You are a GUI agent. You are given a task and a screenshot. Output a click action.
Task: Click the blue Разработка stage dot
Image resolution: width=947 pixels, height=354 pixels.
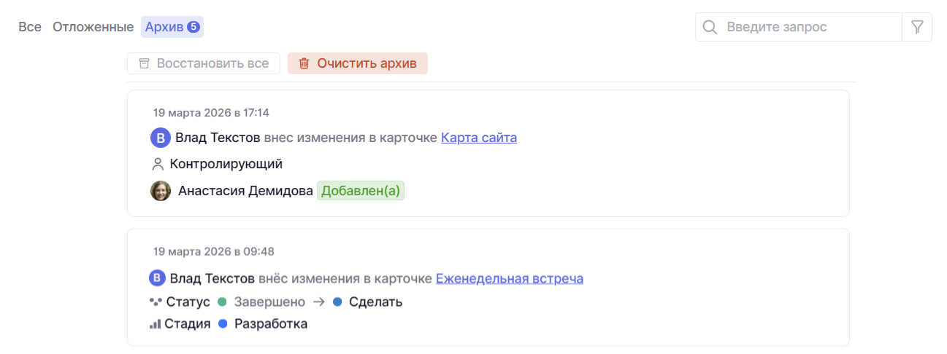click(223, 324)
